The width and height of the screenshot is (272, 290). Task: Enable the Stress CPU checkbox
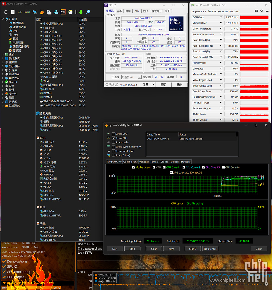(114, 134)
